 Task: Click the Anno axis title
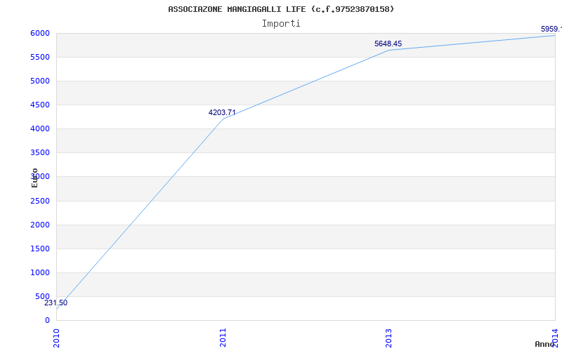click(x=545, y=344)
